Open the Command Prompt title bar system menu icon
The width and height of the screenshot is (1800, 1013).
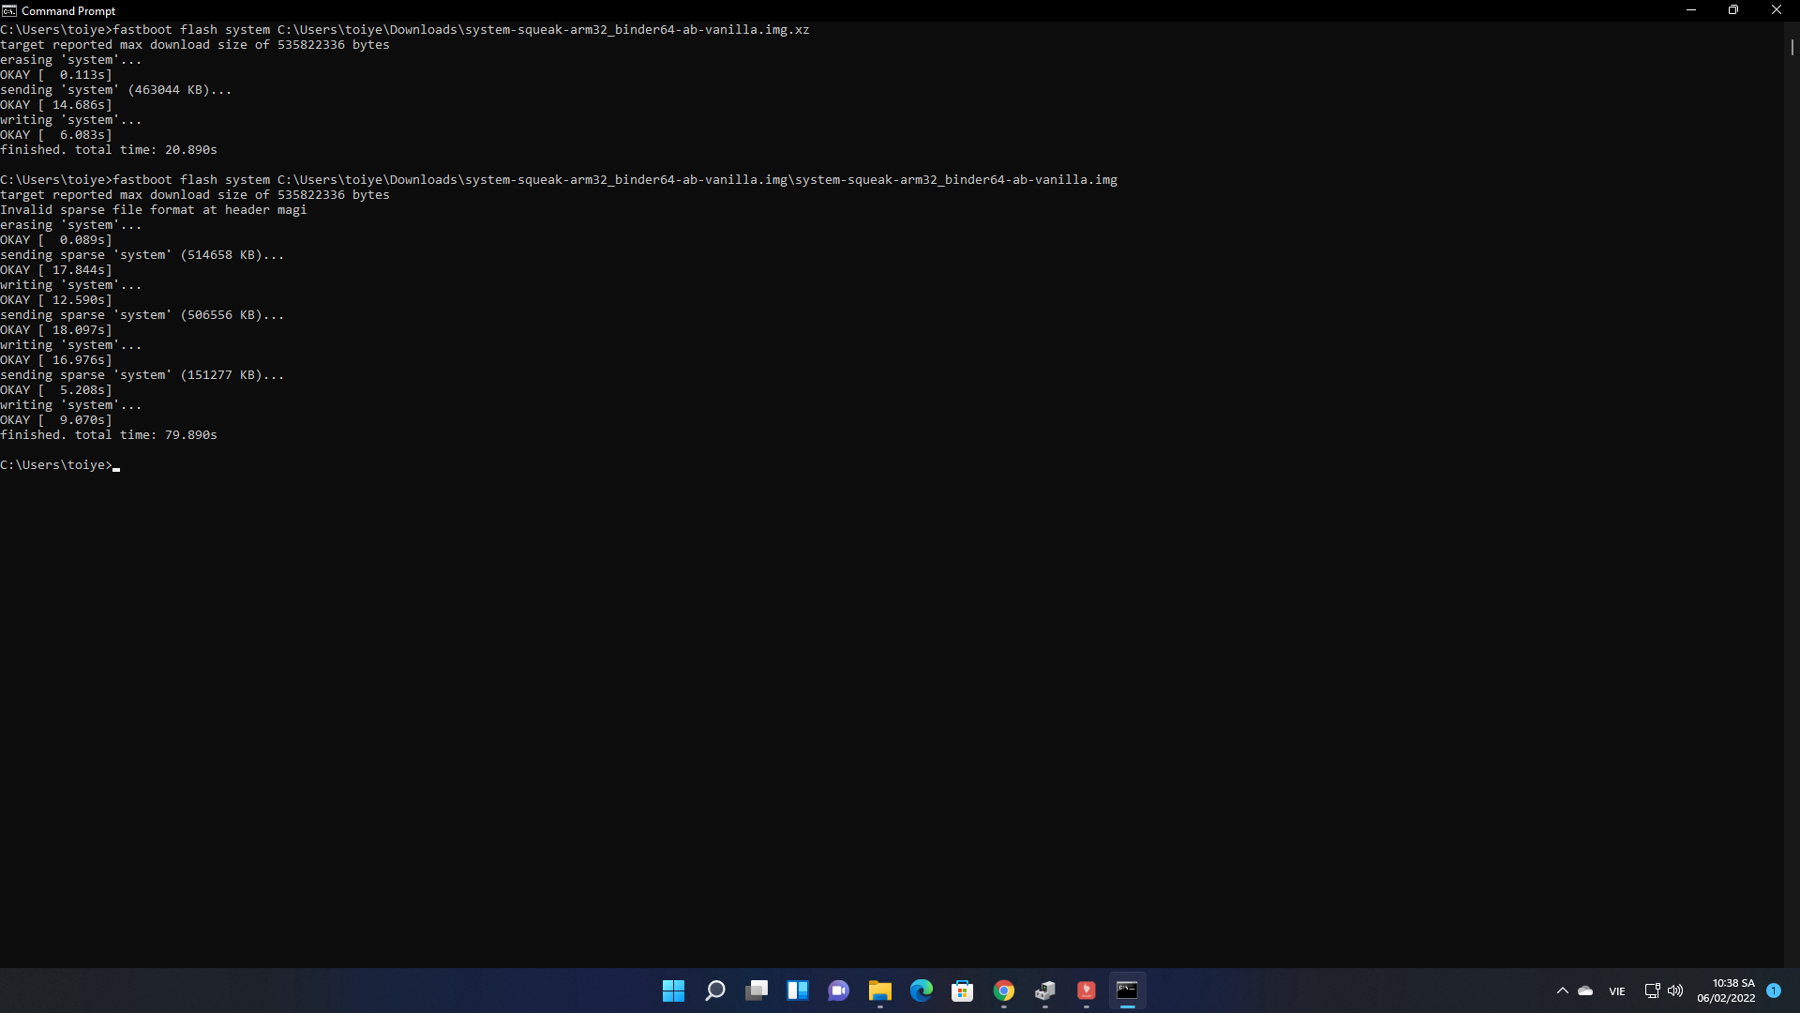click(x=9, y=10)
